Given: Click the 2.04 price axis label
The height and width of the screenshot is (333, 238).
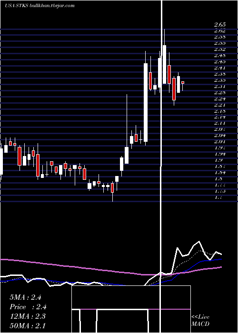Looking at the screenshot, I should point(220,135).
